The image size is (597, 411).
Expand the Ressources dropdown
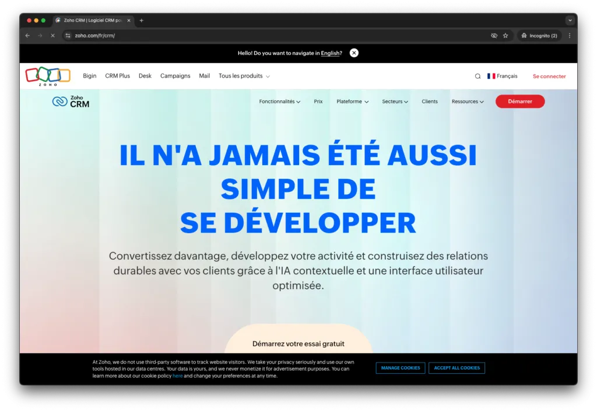click(467, 101)
